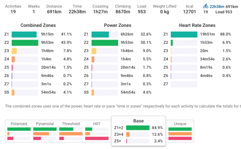The image size is (241, 149).
Task: Click the Combined Zones Z2 green bar
Action: (x=25, y=43)
